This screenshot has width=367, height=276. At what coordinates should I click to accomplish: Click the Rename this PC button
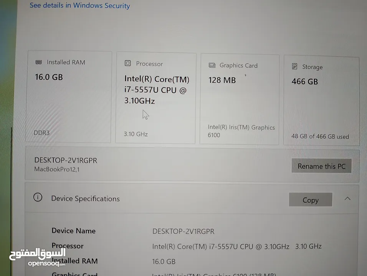coord(321,166)
